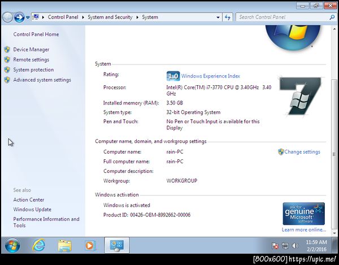Click the Forward navigation arrow button
The height and width of the screenshot is (265, 339).
click(19, 17)
